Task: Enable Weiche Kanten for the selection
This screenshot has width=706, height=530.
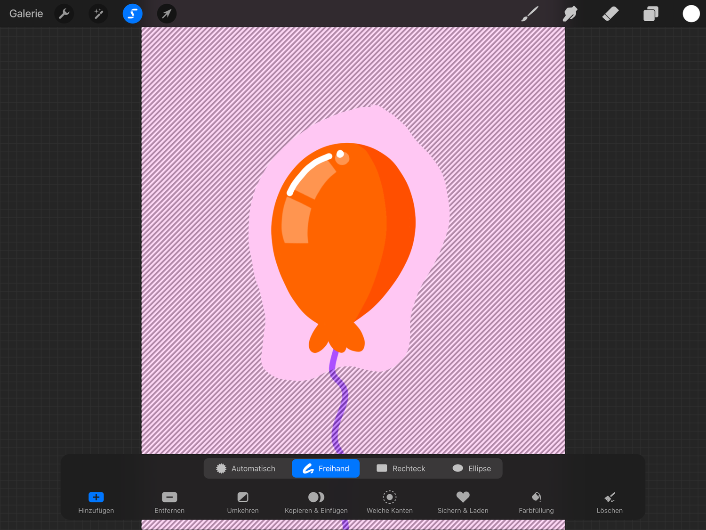Action: click(389, 501)
